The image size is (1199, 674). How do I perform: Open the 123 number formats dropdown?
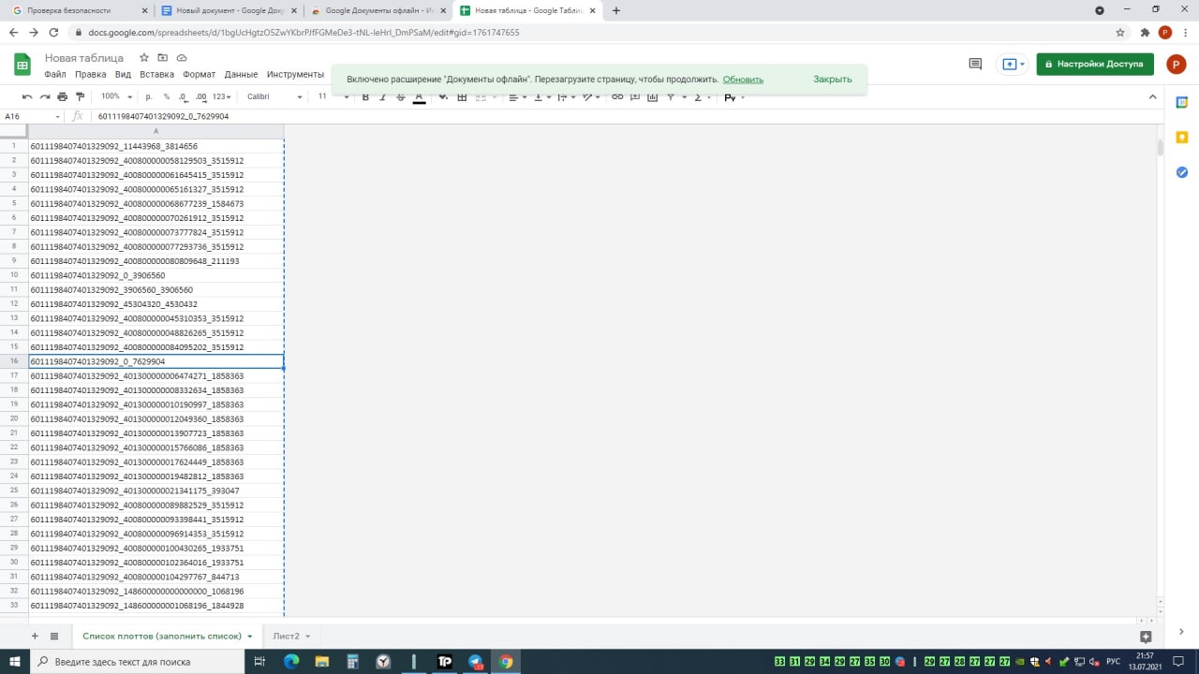tap(222, 96)
